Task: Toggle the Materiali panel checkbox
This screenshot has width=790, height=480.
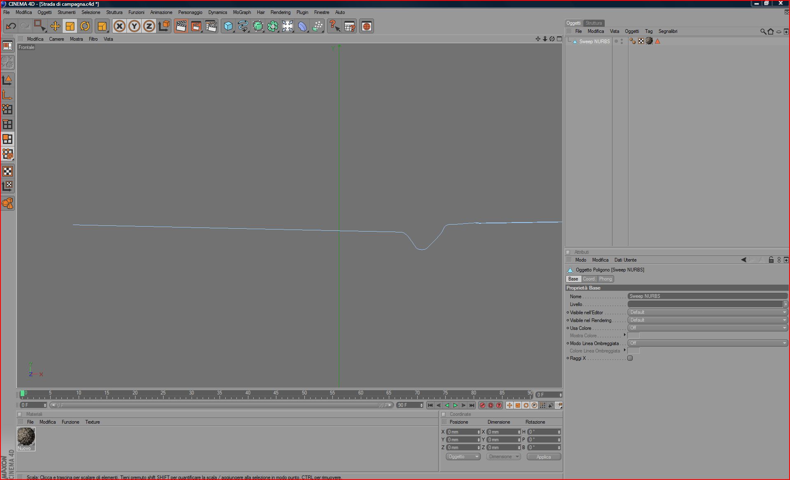Action: [x=20, y=414]
